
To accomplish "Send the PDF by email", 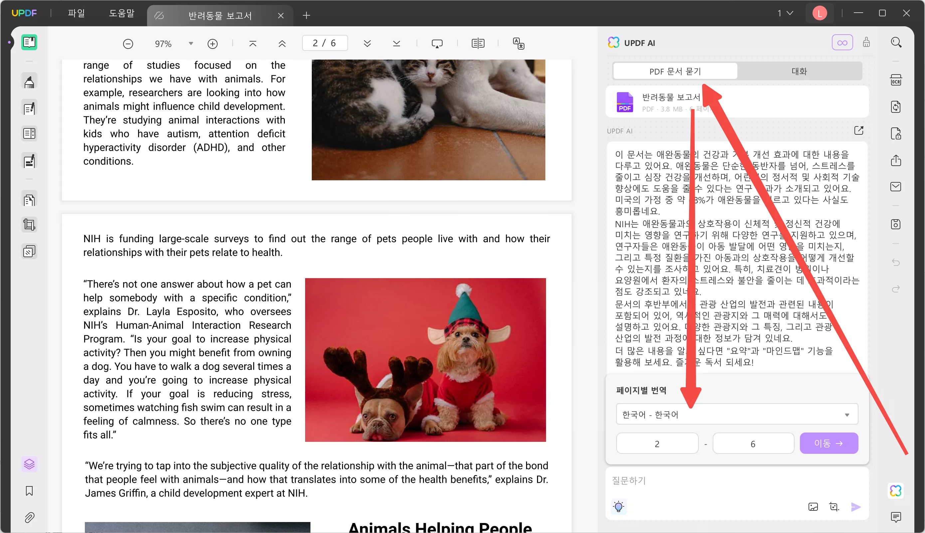I will [896, 187].
